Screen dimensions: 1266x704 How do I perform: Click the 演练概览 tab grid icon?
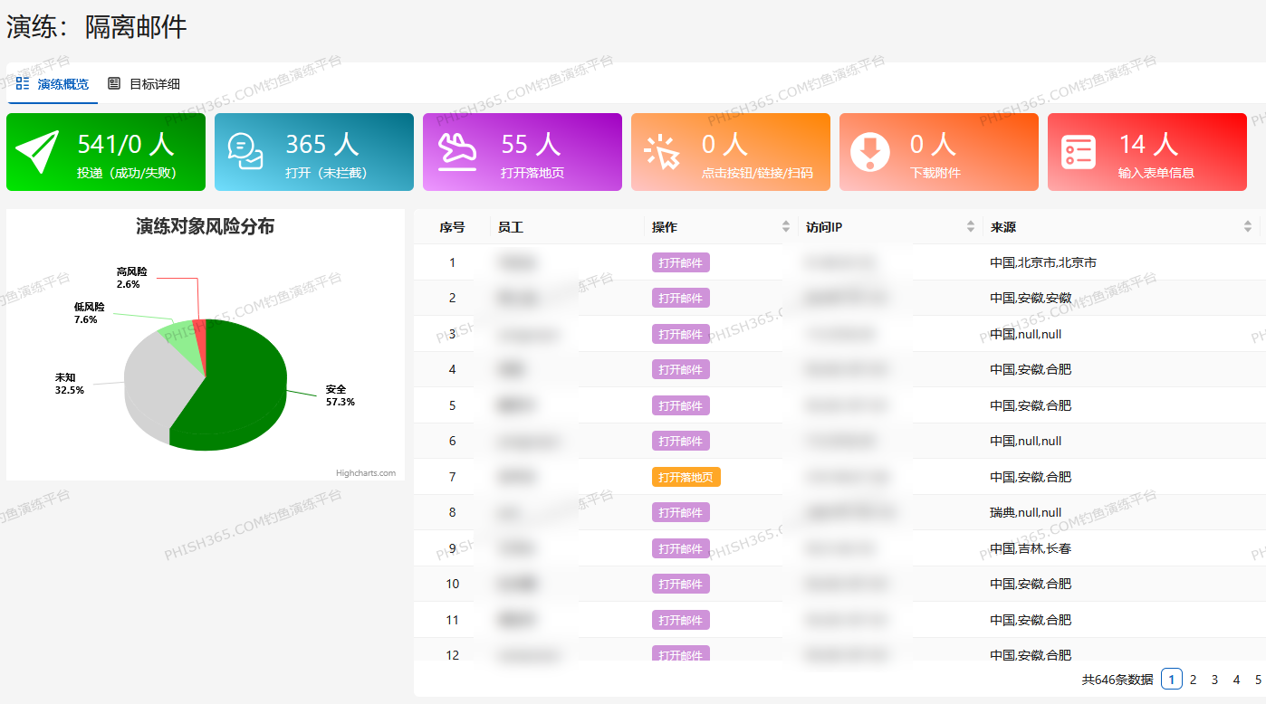(x=23, y=84)
